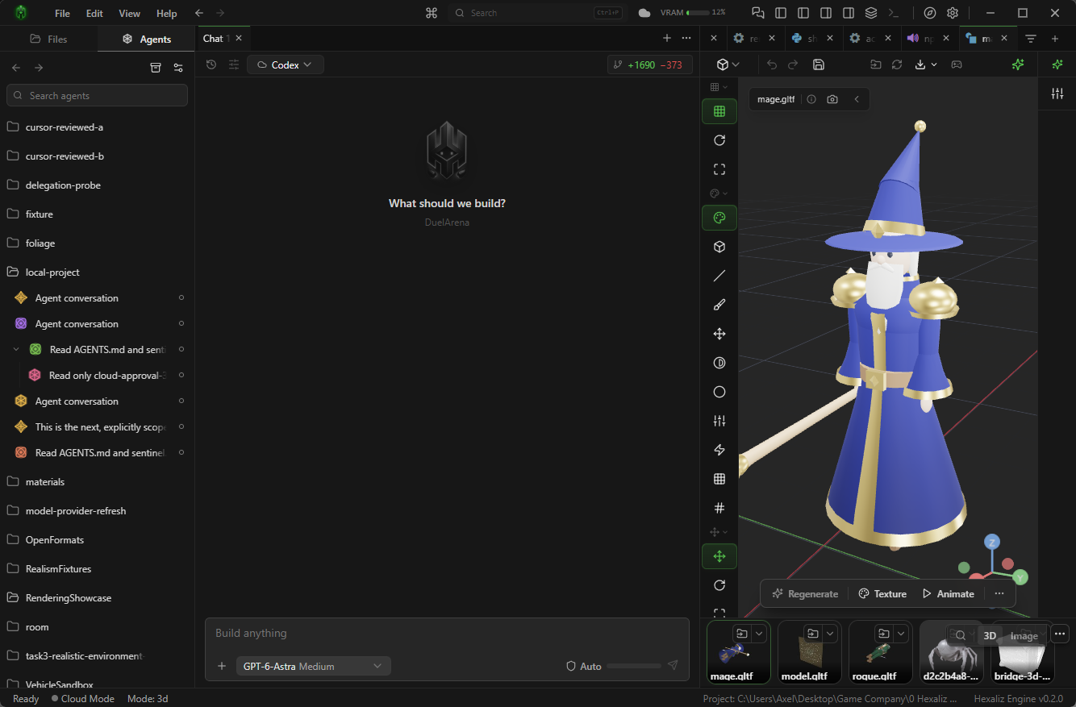This screenshot has height=707, width=1076.
Task: Select the brush tool in the viewport sidebar
Action: pyautogui.click(x=719, y=305)
